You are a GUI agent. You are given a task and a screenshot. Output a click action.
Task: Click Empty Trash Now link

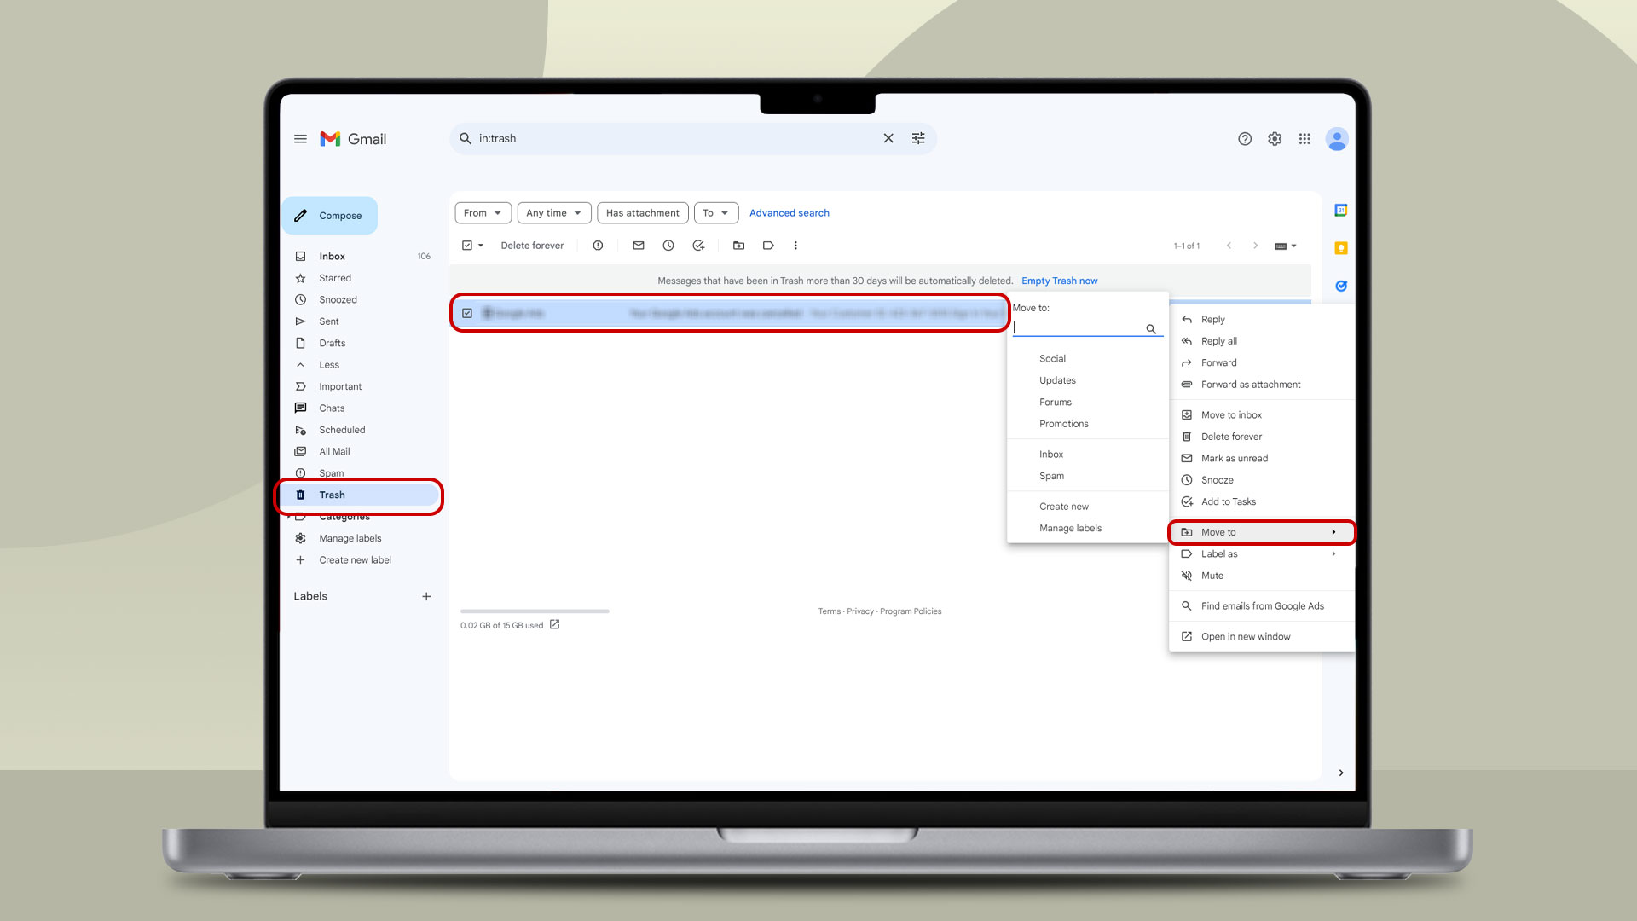point(1059,280)
